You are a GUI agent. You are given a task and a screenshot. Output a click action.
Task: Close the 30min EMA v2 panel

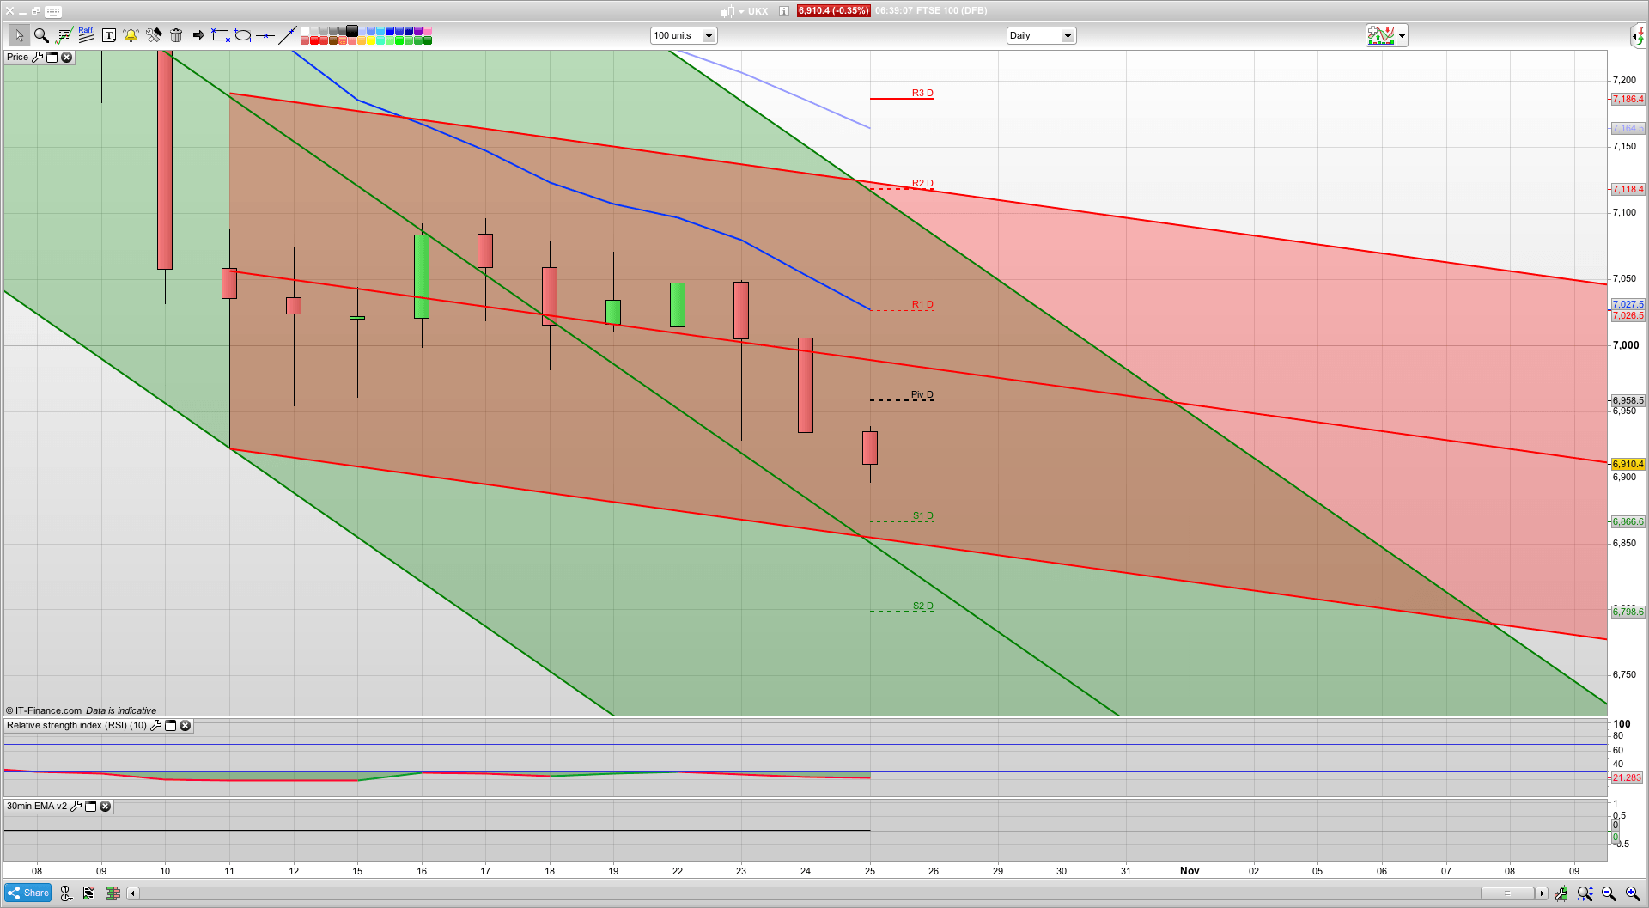click(x=105, y=806)
